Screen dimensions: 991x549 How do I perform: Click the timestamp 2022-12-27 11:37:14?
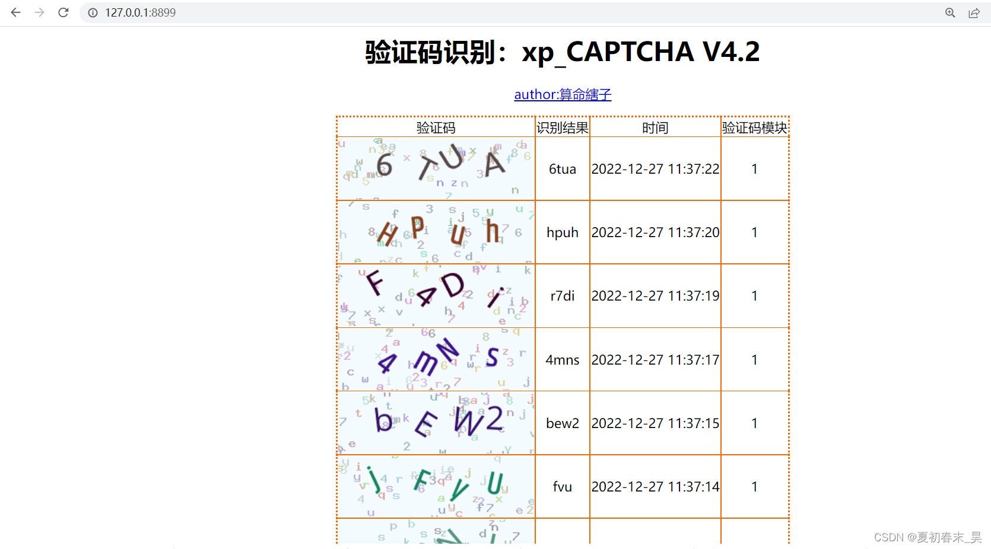(x=655, y=487)
